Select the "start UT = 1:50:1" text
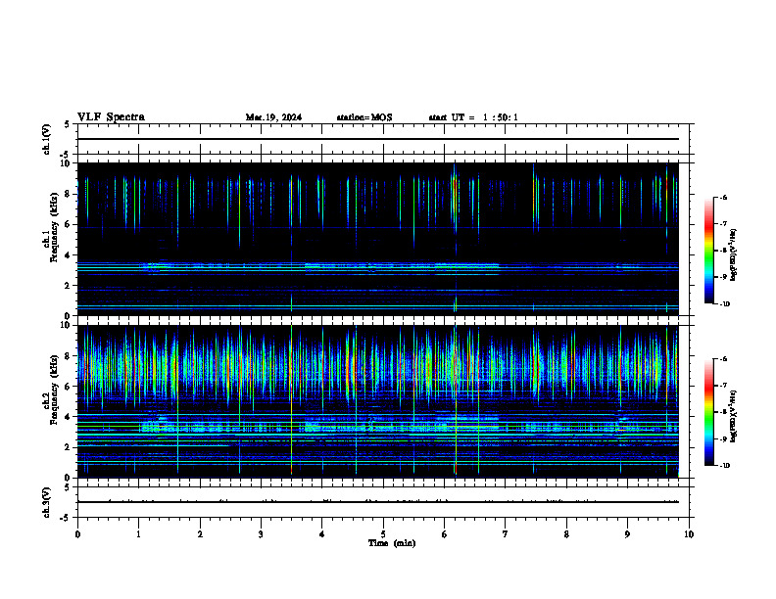776x599 pixels. point(473,117)
